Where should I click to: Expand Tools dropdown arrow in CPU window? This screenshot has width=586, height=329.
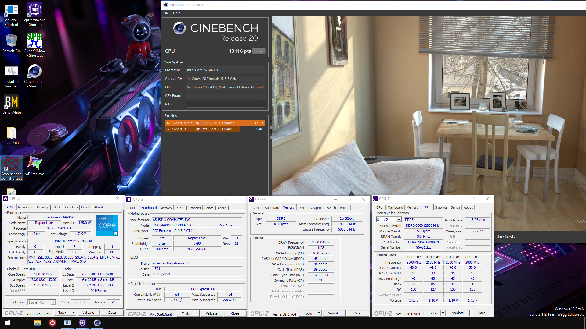coord(73,313)
